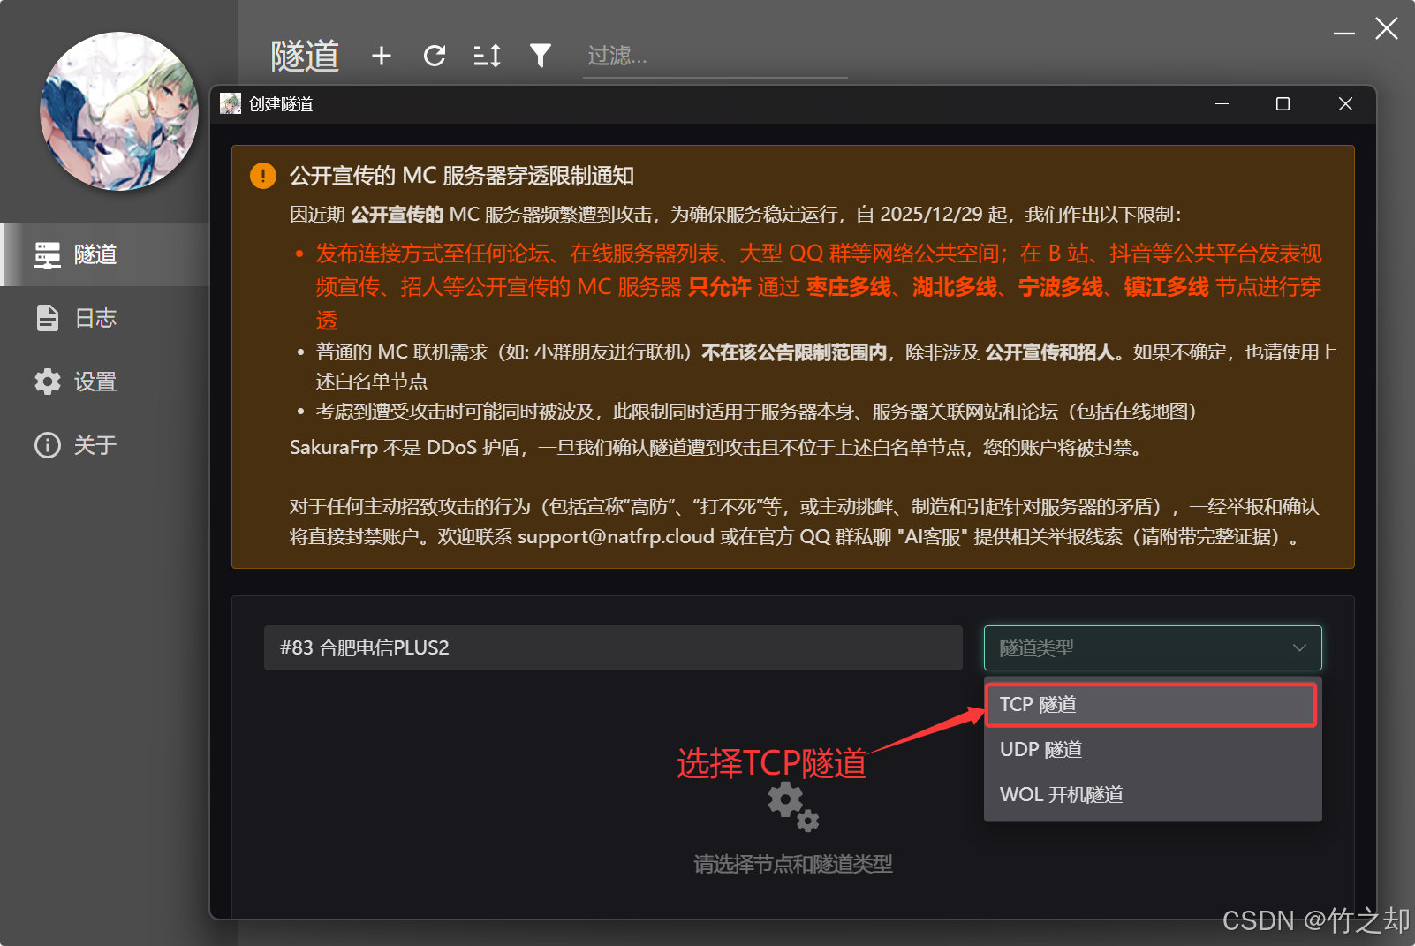Viewport: 1415px width, 946px height.
Task: Select the 隧道 server icon in the sidebar
Action: click(47, 254)
